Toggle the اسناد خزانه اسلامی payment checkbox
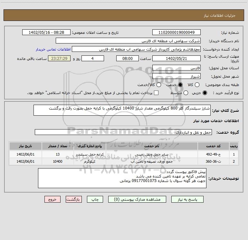The image size is (248, 240). 156,93
